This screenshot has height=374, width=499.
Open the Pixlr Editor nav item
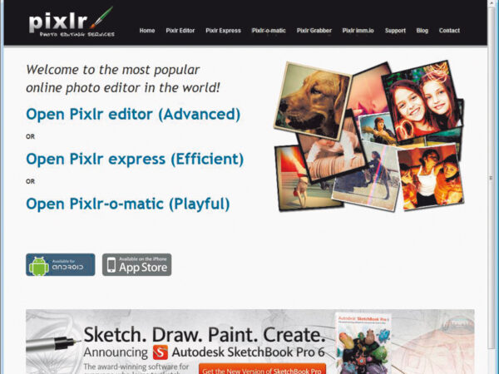pos(180,31)
